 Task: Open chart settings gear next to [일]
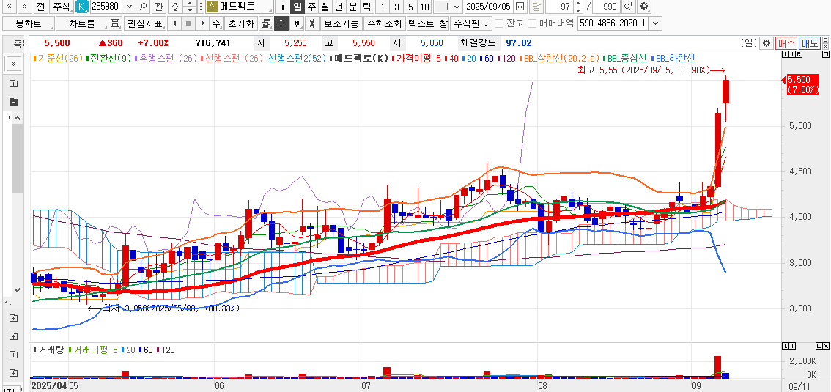pos(766,43)
